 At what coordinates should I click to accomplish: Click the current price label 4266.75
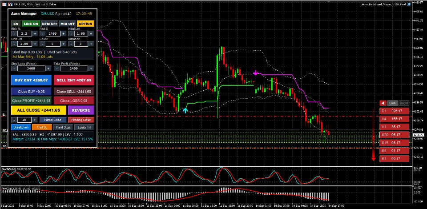coord(418,135)
